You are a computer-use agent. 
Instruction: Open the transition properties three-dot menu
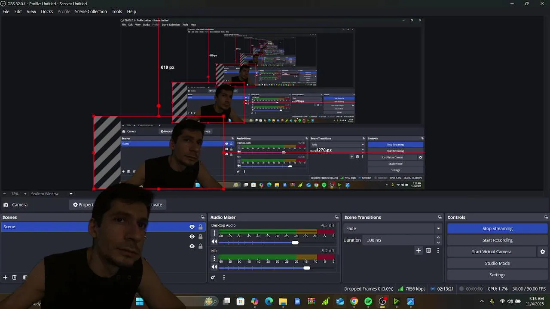pos(438,251)
